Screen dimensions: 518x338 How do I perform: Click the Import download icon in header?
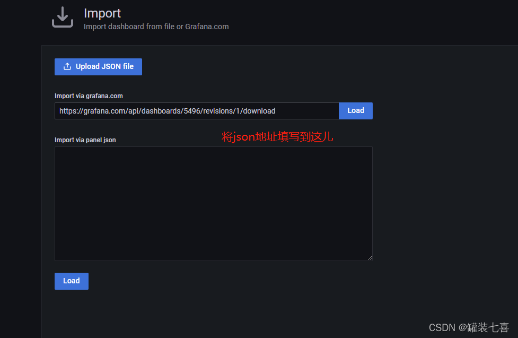point(63,17)
